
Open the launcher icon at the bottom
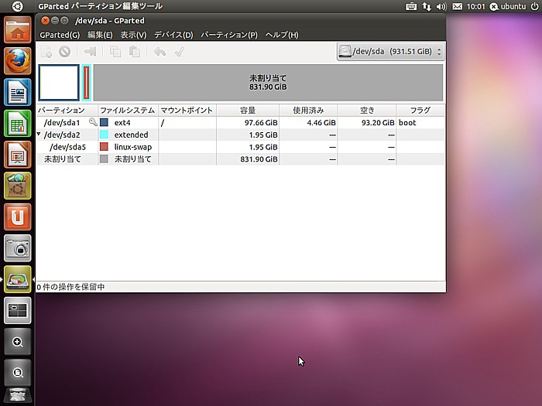pos(18,396)
